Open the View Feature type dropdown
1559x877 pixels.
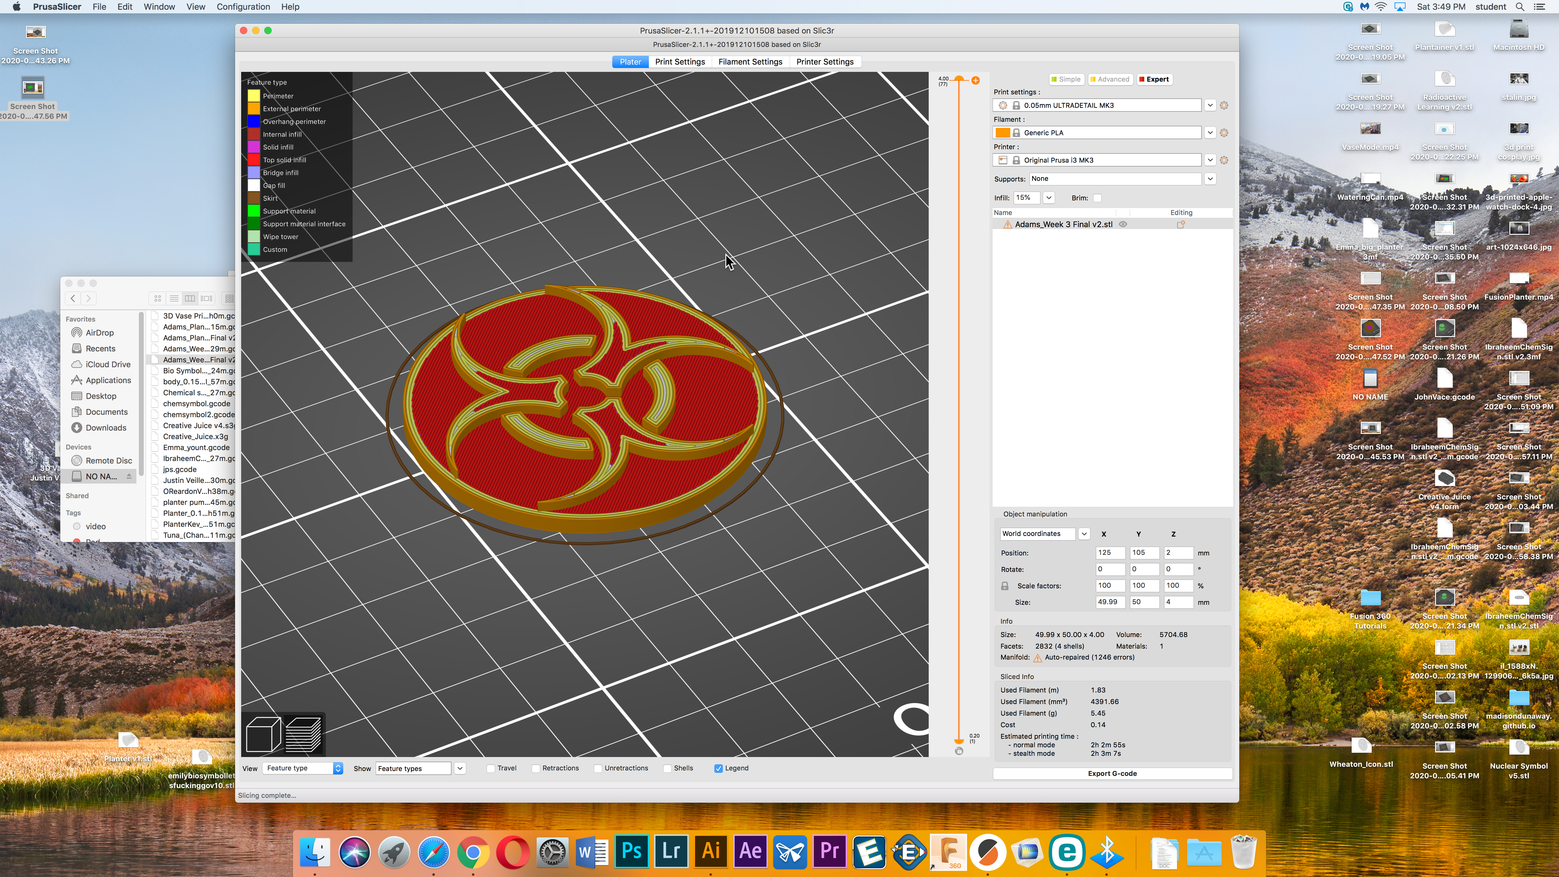tap(303, 769)
